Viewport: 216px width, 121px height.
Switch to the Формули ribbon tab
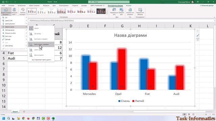coord(46,5)
